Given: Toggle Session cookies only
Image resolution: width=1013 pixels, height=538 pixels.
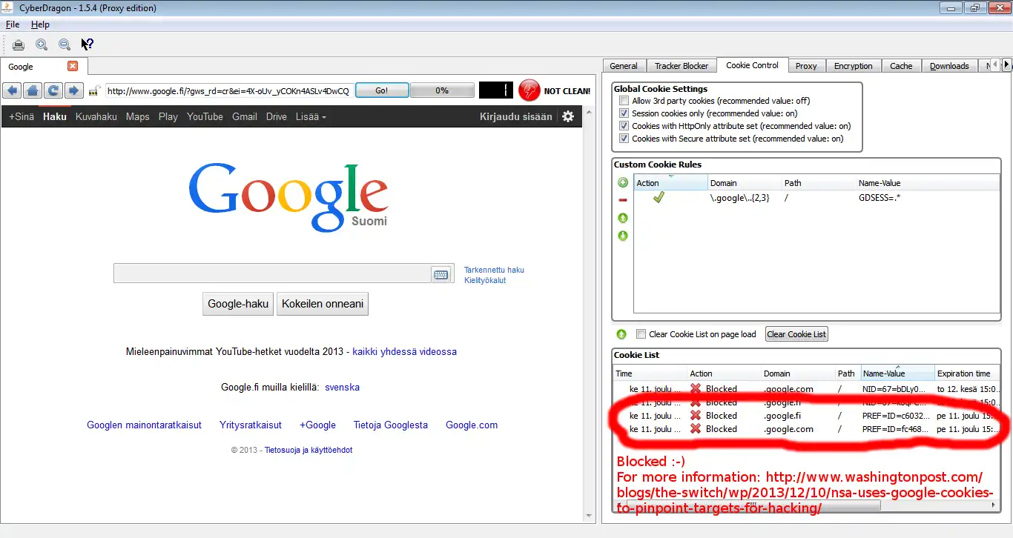Looking at the screenshot, I should (624, 113).
